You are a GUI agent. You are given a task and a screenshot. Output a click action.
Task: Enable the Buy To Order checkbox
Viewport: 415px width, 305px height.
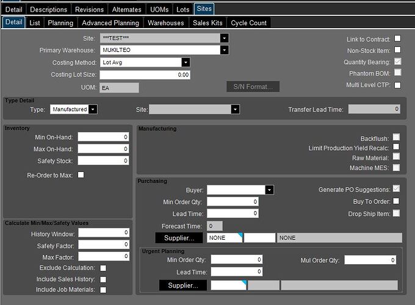pos(396,201)
